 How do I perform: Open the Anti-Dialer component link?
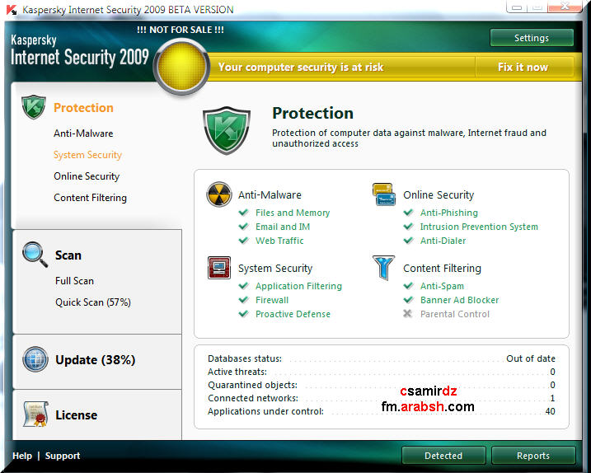(x=443, y=241)
